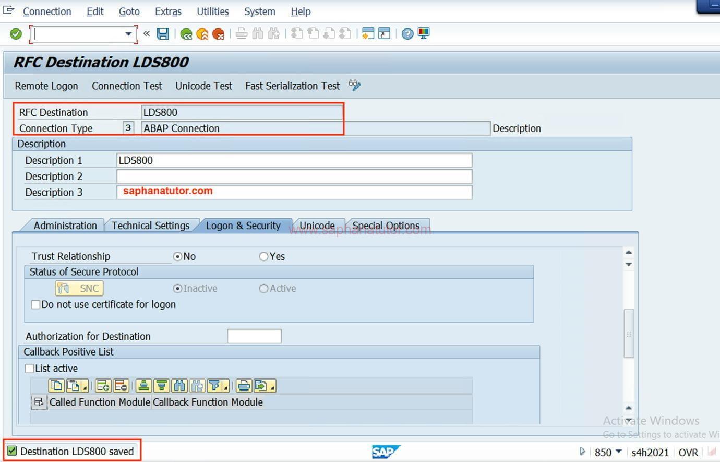Open a new GUI window icon
The height and width of the screenshot is (462, 720).
point(368,34)
